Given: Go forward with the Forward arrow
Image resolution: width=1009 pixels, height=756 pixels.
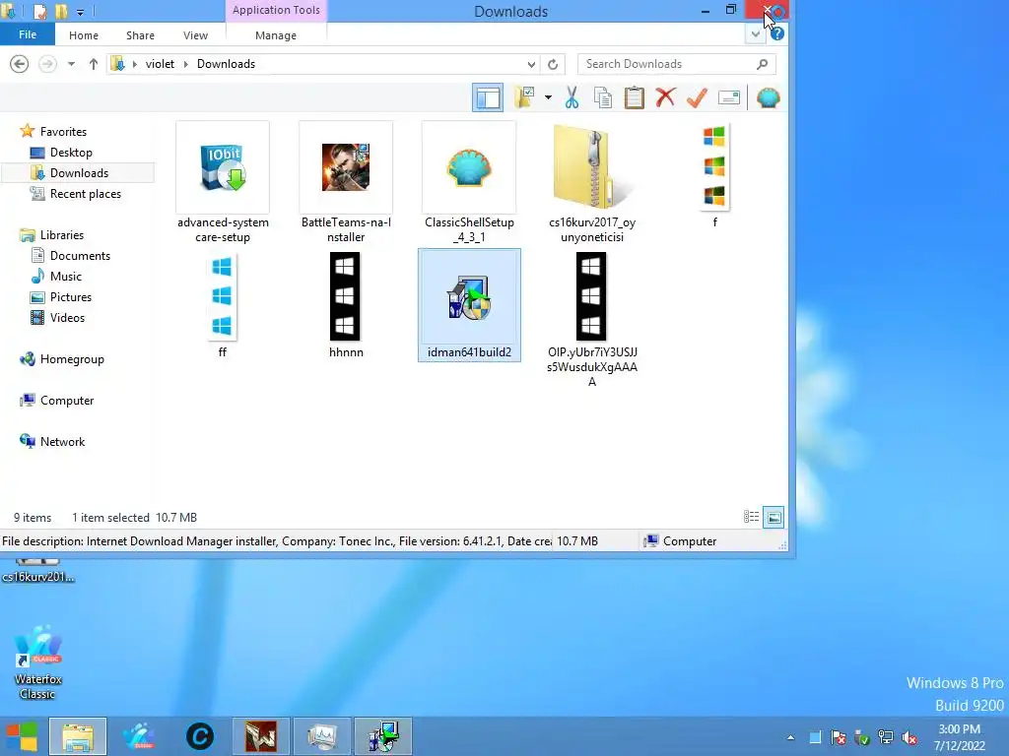Looking at the screenshot, I should pyautogui.click(x=47, y=64).
